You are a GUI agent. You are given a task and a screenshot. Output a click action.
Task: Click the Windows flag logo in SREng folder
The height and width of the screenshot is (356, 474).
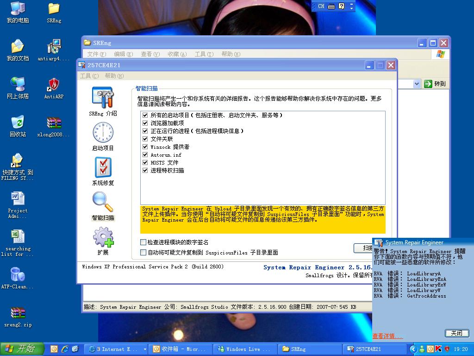click(x=441, y=54)
